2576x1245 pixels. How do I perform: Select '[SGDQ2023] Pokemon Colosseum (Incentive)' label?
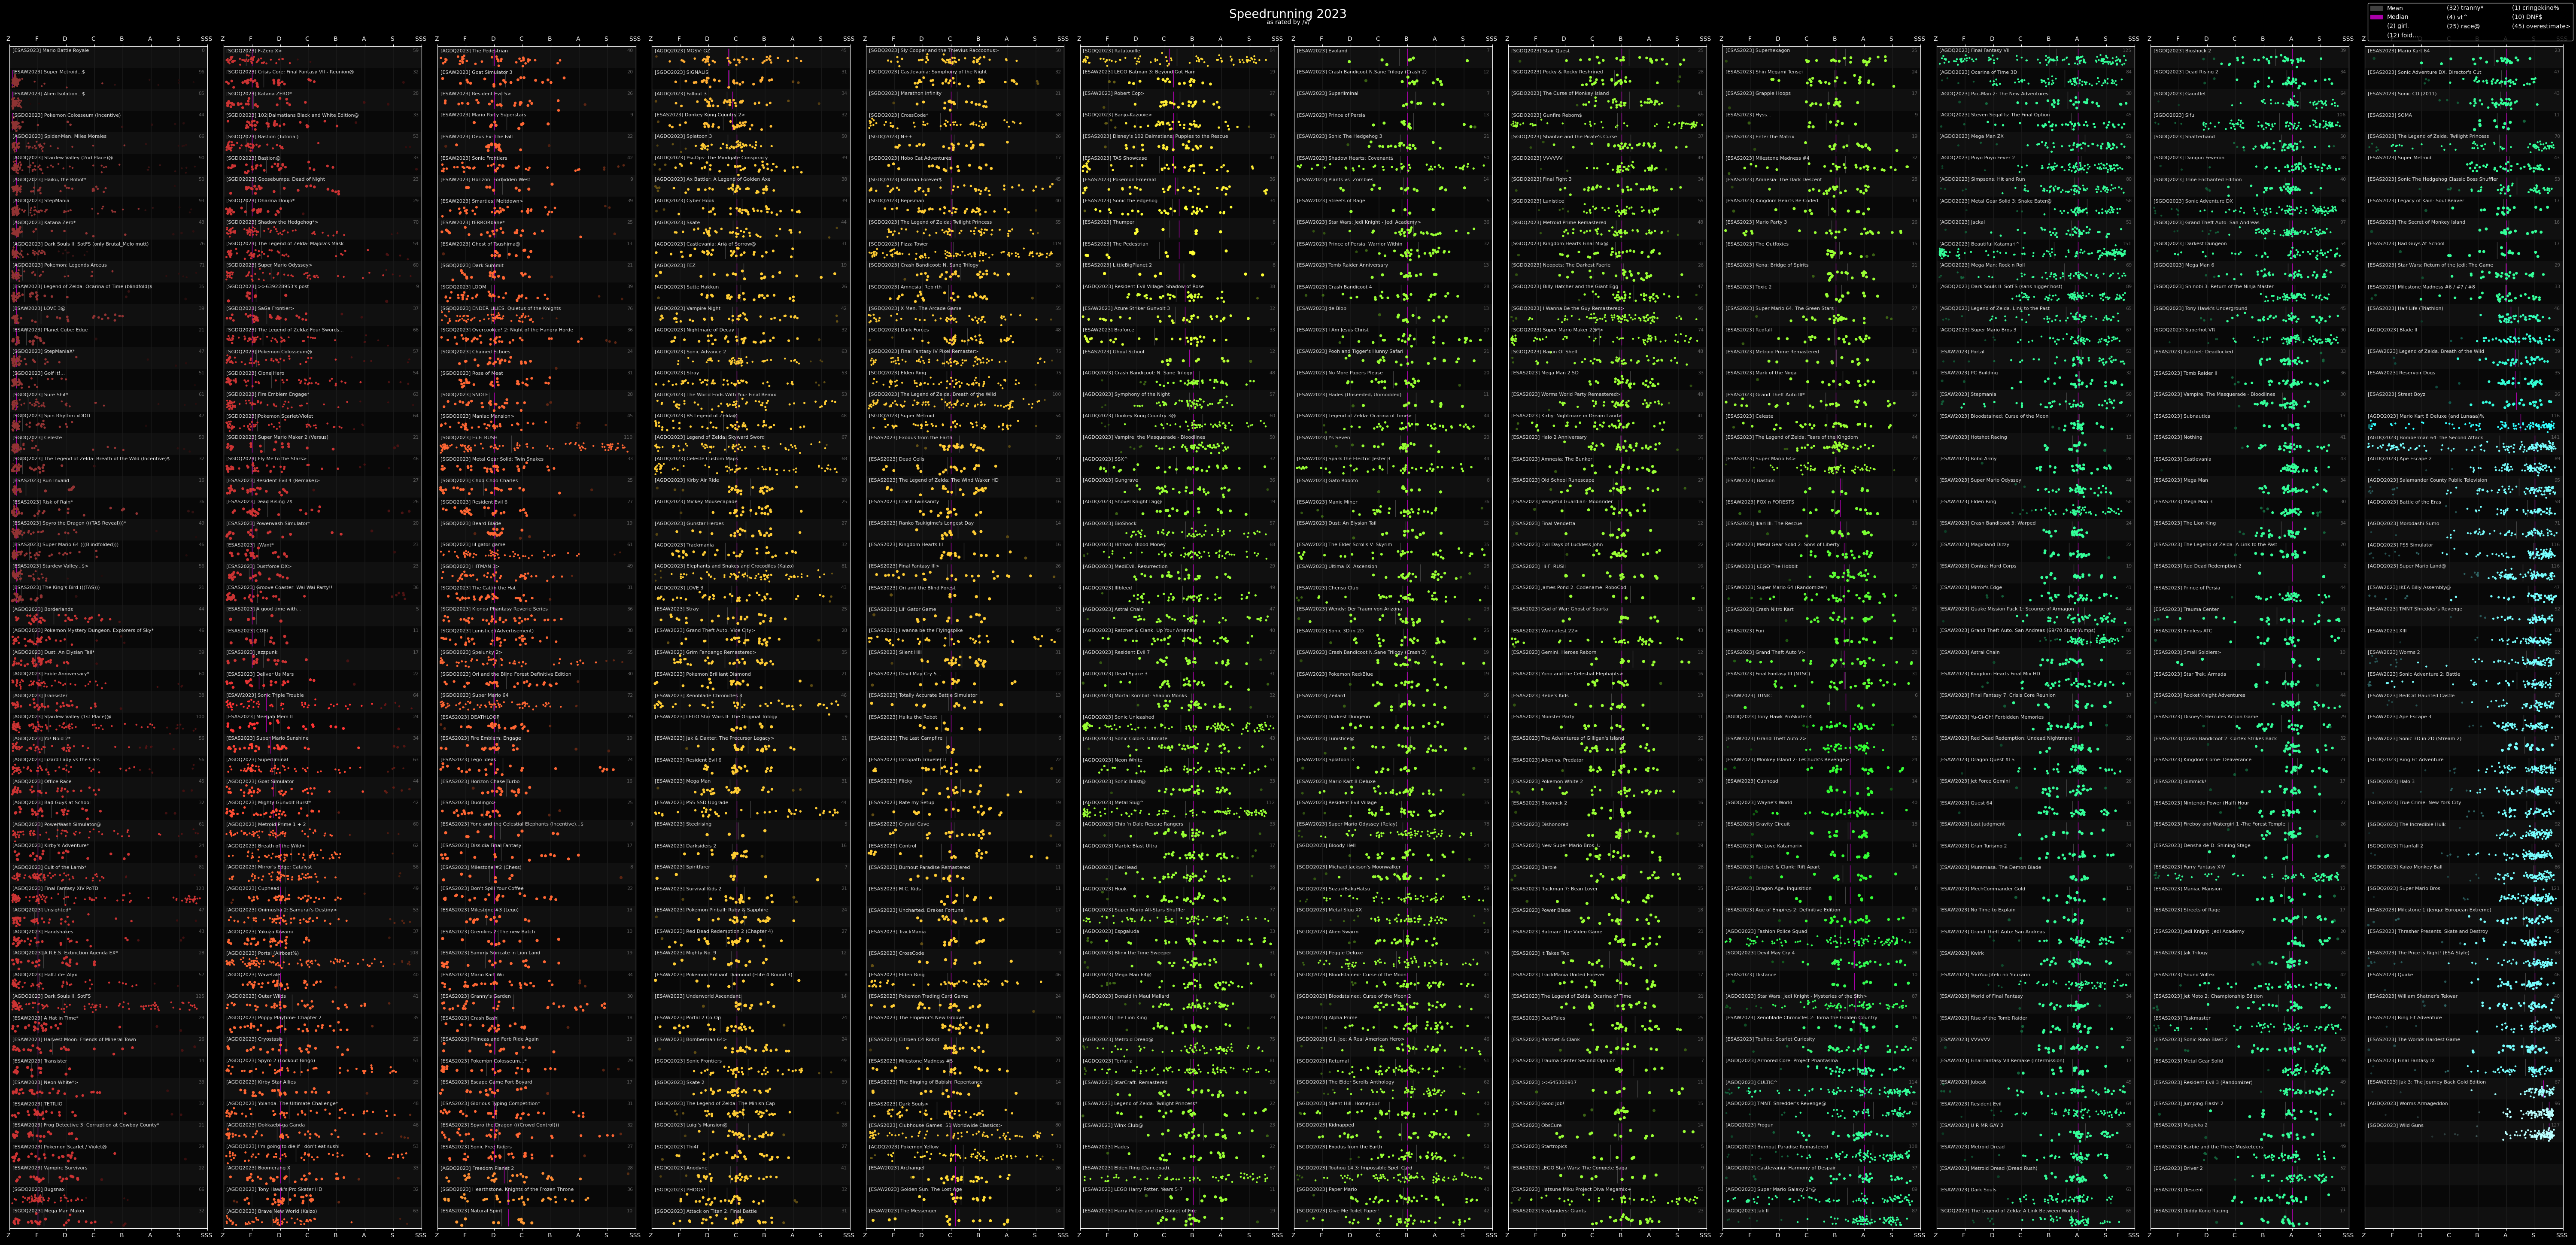tap(66, 115)
